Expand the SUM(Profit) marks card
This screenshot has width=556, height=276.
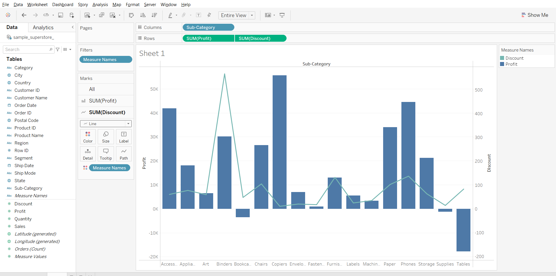(103, 101)
